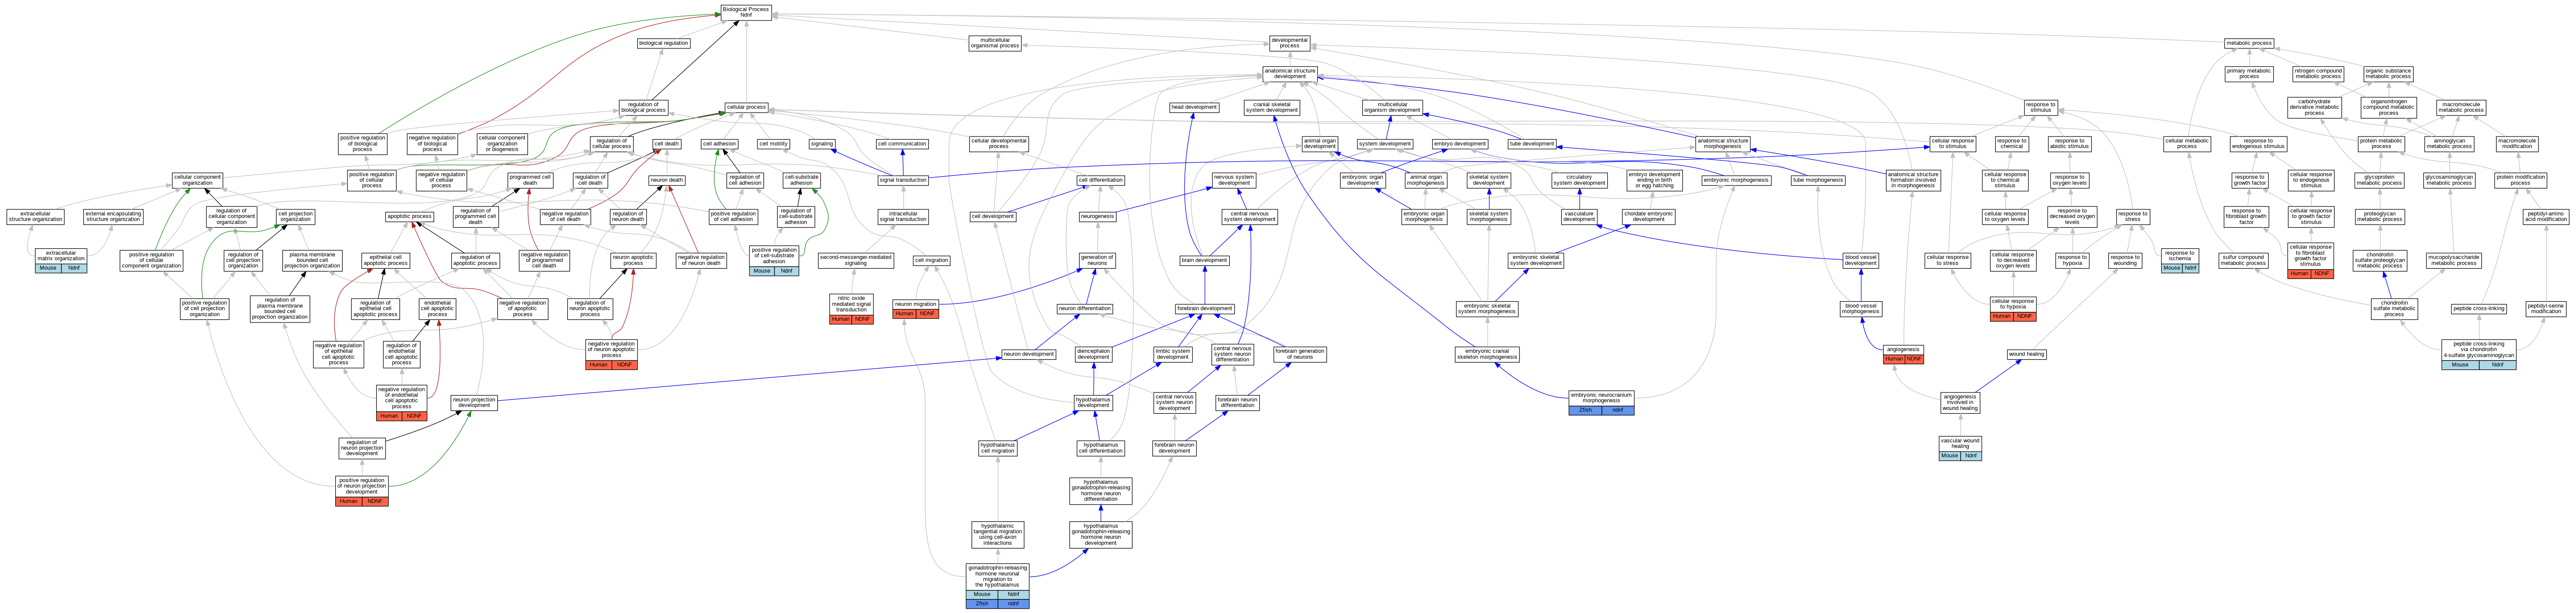The image size is (2576, 613).
Task: Click 'hypothalamic tangential migration using cell-axon interactions' node
Action: point(997,535)
